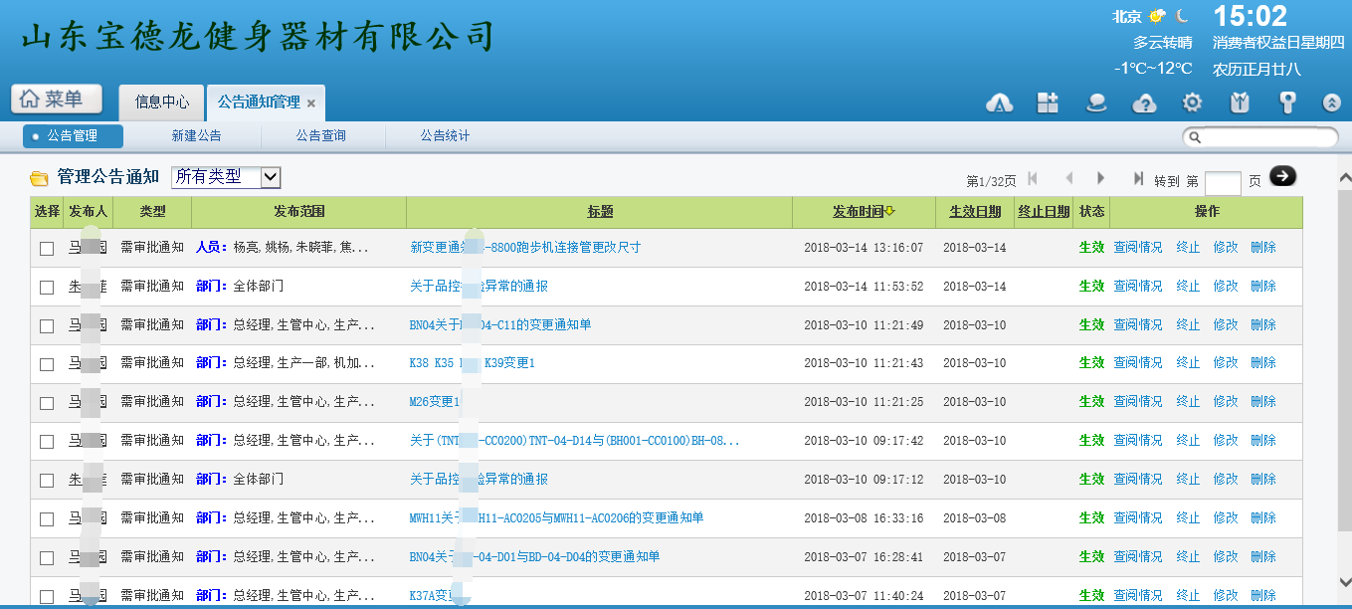
Task: Select checkbox of the M26 change row
Action: pyautogui.click(x=47, y=403)
